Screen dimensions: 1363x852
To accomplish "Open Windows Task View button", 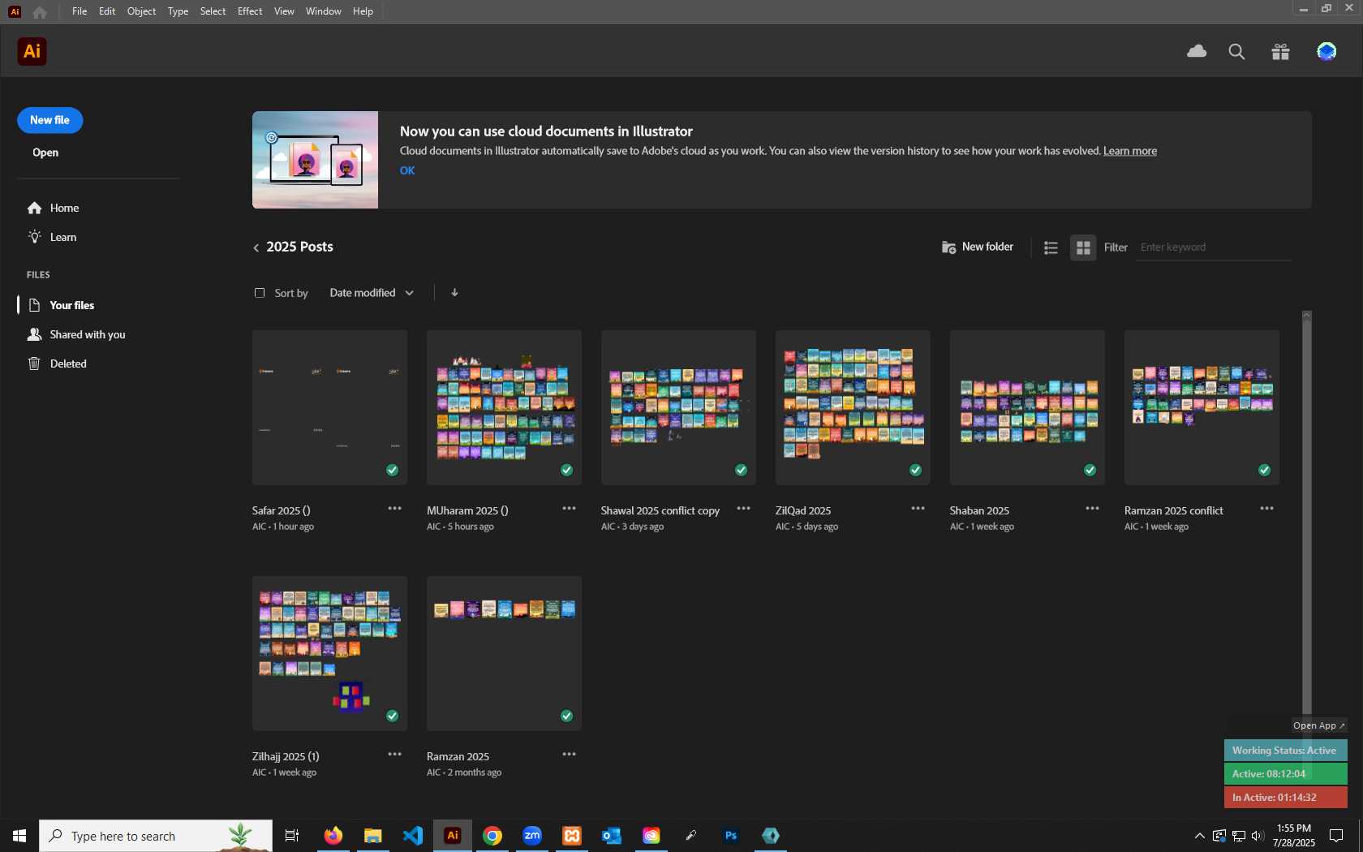I will pyautogui.click(x=292, y=836).
